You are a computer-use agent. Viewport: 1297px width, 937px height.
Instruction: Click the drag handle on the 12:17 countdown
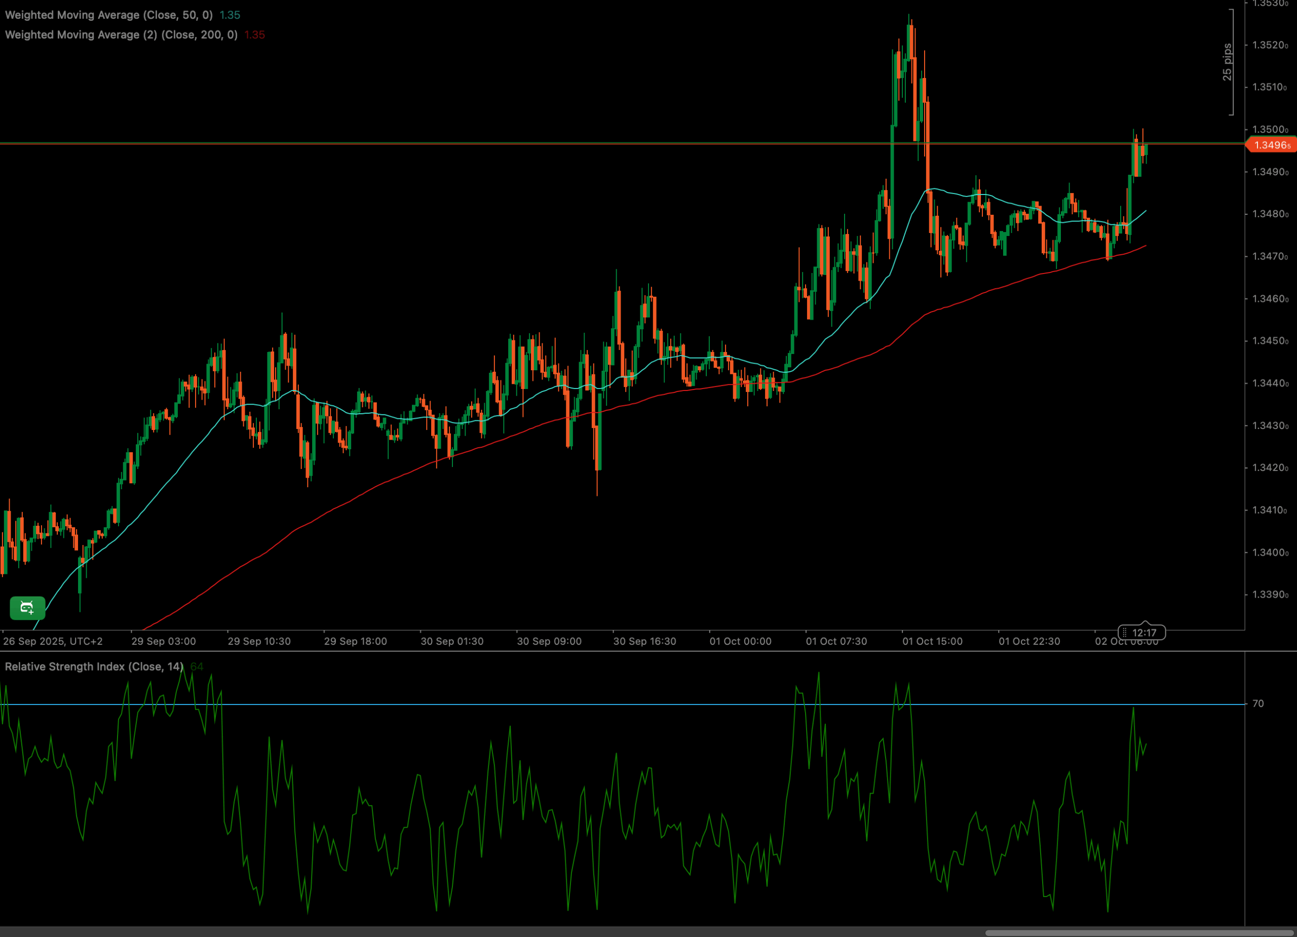pos(1124,633)
